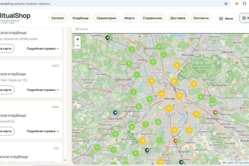Image resolution: width=249 pixels, height=166 pixels.
Task: Click the list scrollbar down arrow
Action: (x=65, y=160)
